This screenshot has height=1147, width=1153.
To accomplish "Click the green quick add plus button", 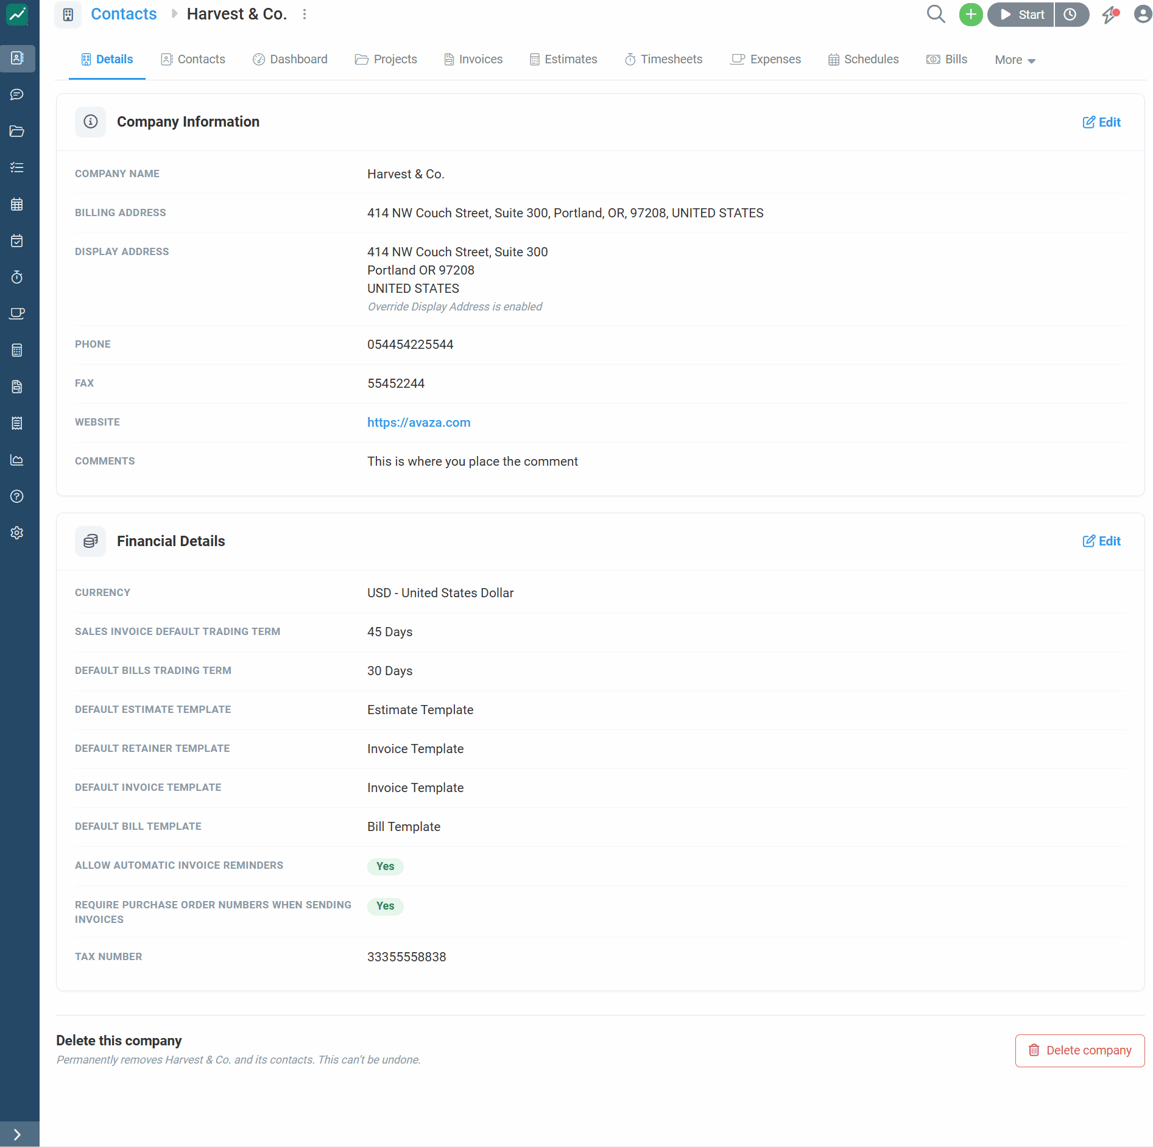I will pos(971,15).
